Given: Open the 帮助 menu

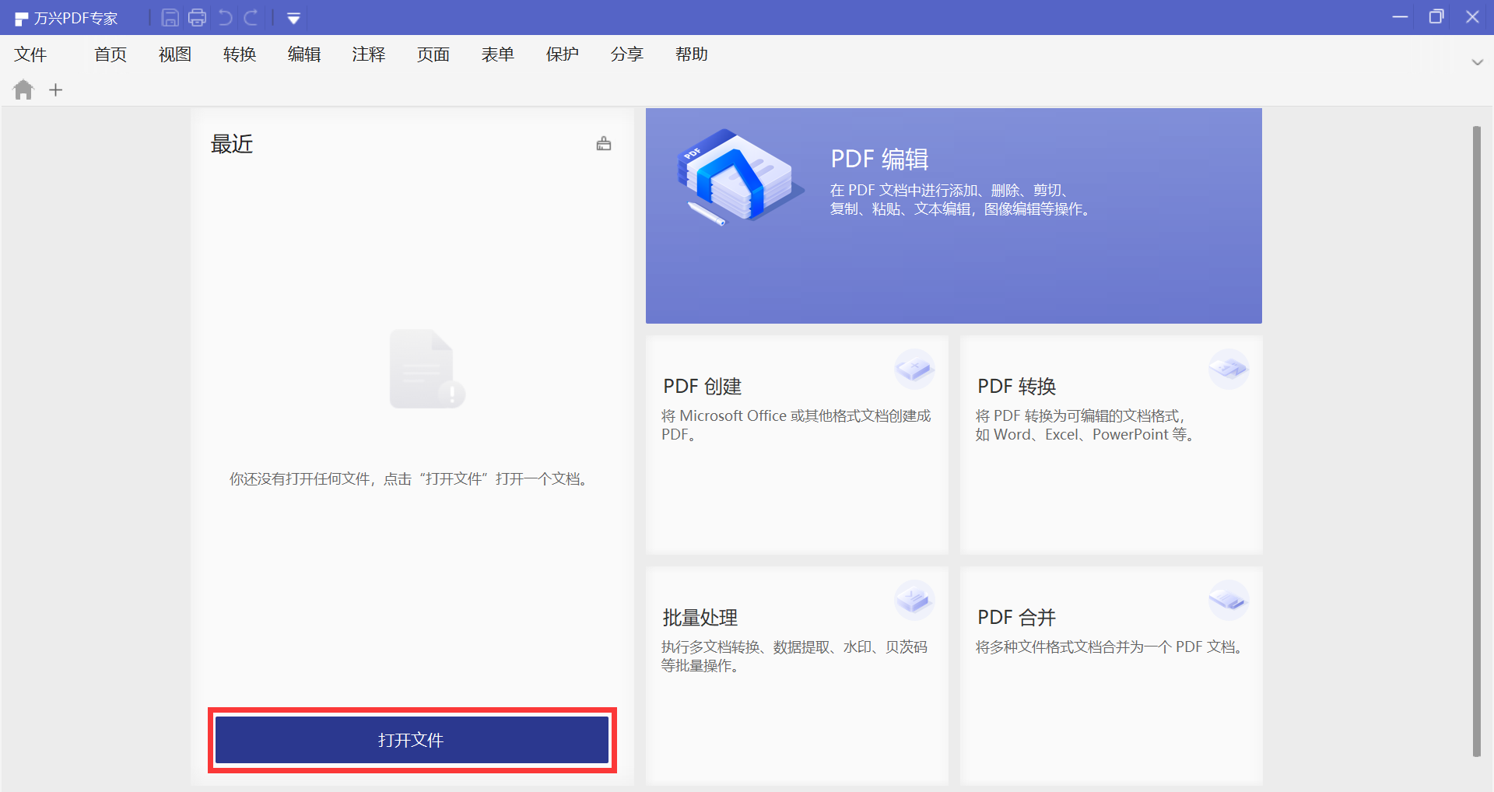Looking at the screenshot, I should [x=692, y=54].
